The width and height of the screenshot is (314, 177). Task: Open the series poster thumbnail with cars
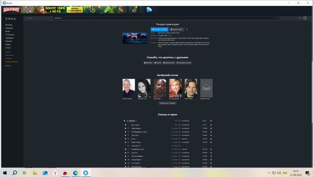coord(135,38)
